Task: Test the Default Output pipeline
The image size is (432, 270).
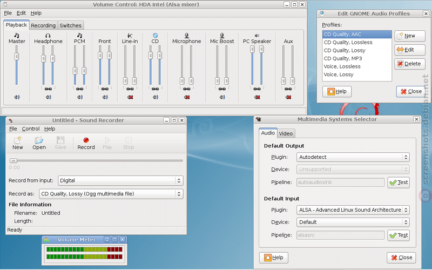Action: click(399, 183)
